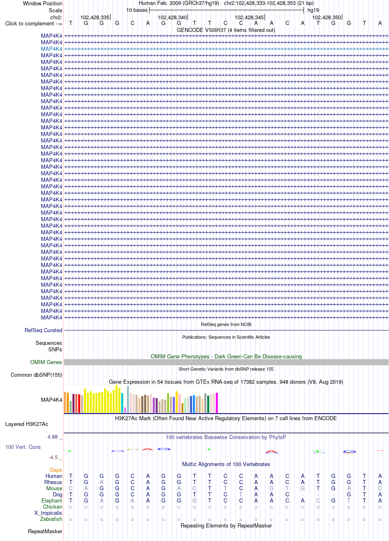Open the GENCODE V50lift37 track title
This screenshot has height=541, width=389.
[226, 30]
